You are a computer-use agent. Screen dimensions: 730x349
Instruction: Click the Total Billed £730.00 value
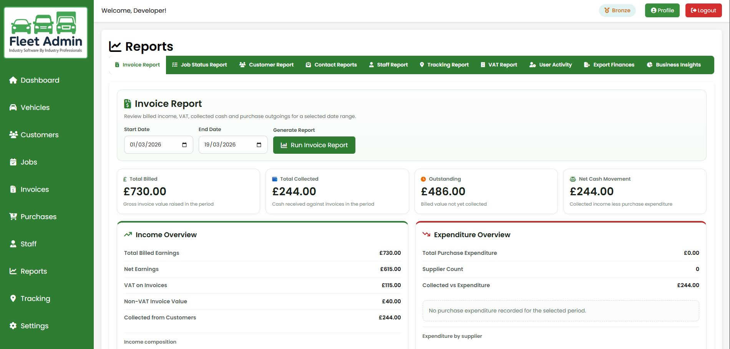pos(145,191)
